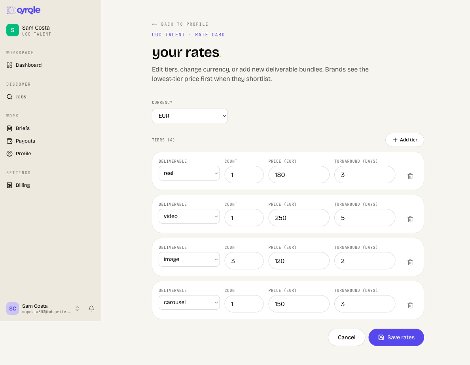
Task: Edit turnaround field of image tier
Action: 365,261
